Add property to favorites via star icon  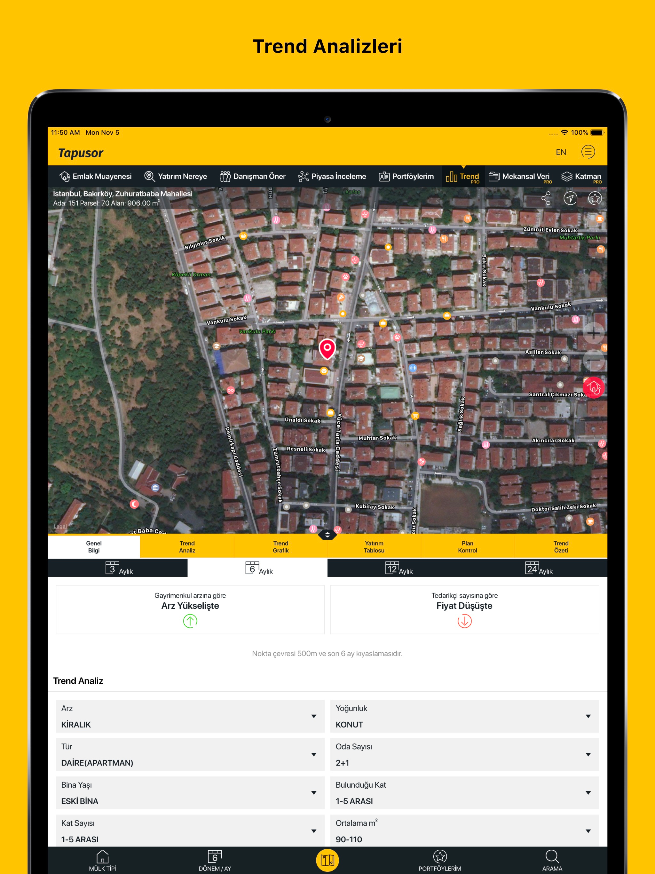[595, 198]
